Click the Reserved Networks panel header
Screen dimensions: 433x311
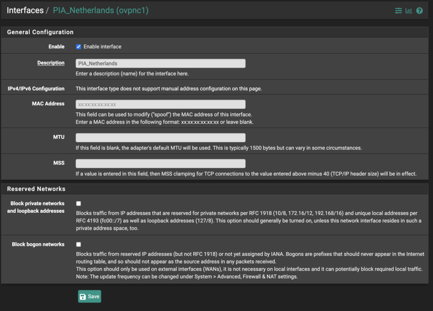36,189
